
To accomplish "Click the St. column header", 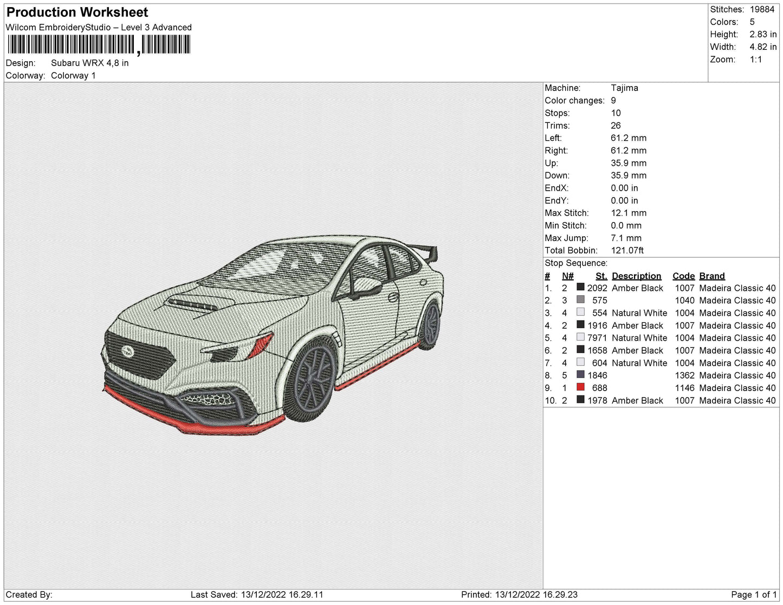I will tap(601, 276).
